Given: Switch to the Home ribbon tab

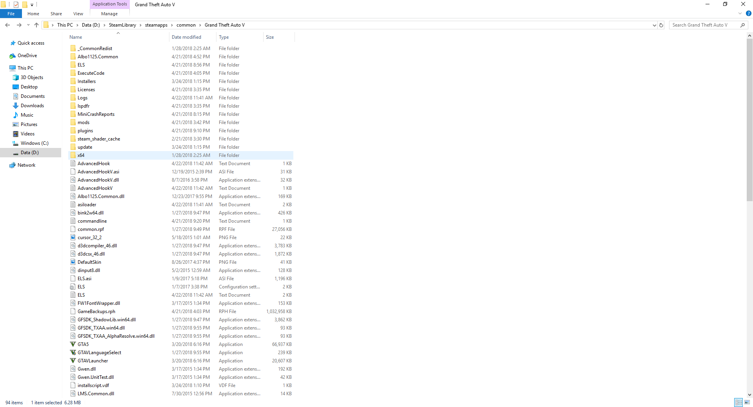Looking at the screenshot, I should coord(33,14).
